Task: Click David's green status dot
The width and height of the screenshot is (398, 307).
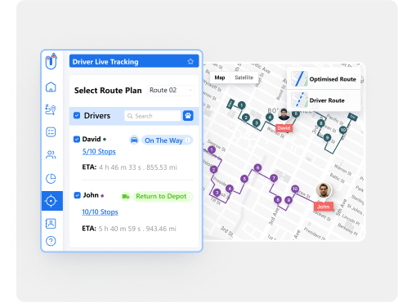Action: coord(105,140)
